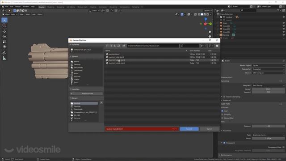Click pan hand icon in viewport
The height and width of the screenshot is (161, 286).
click(210, 36)
